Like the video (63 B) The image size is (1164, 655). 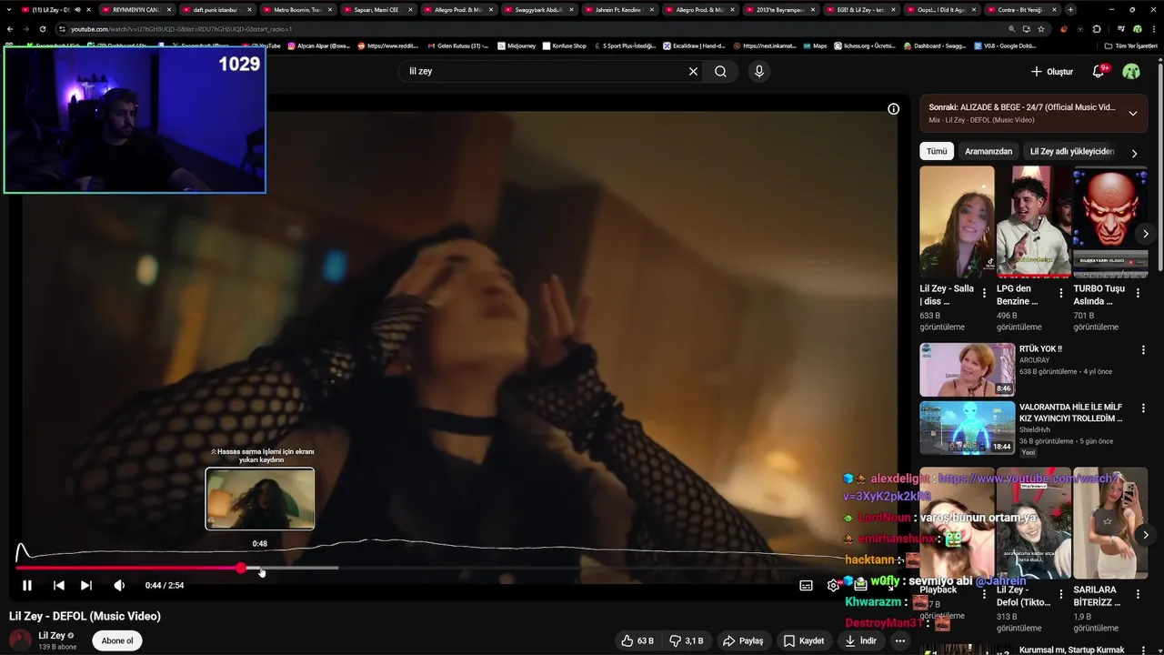(638, 640)
